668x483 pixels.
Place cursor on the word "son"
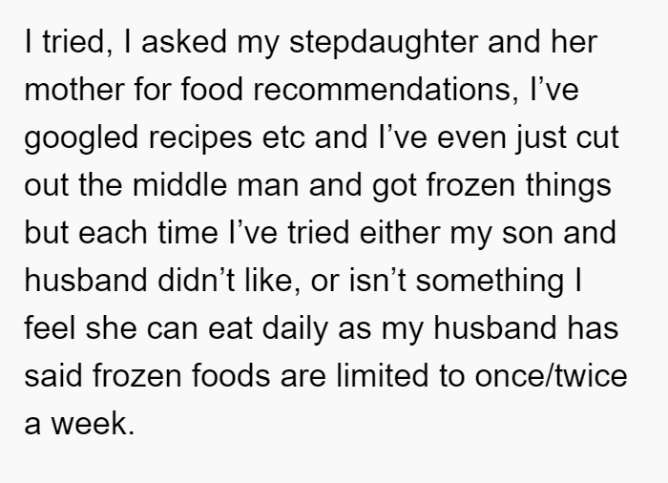(528, 235)
